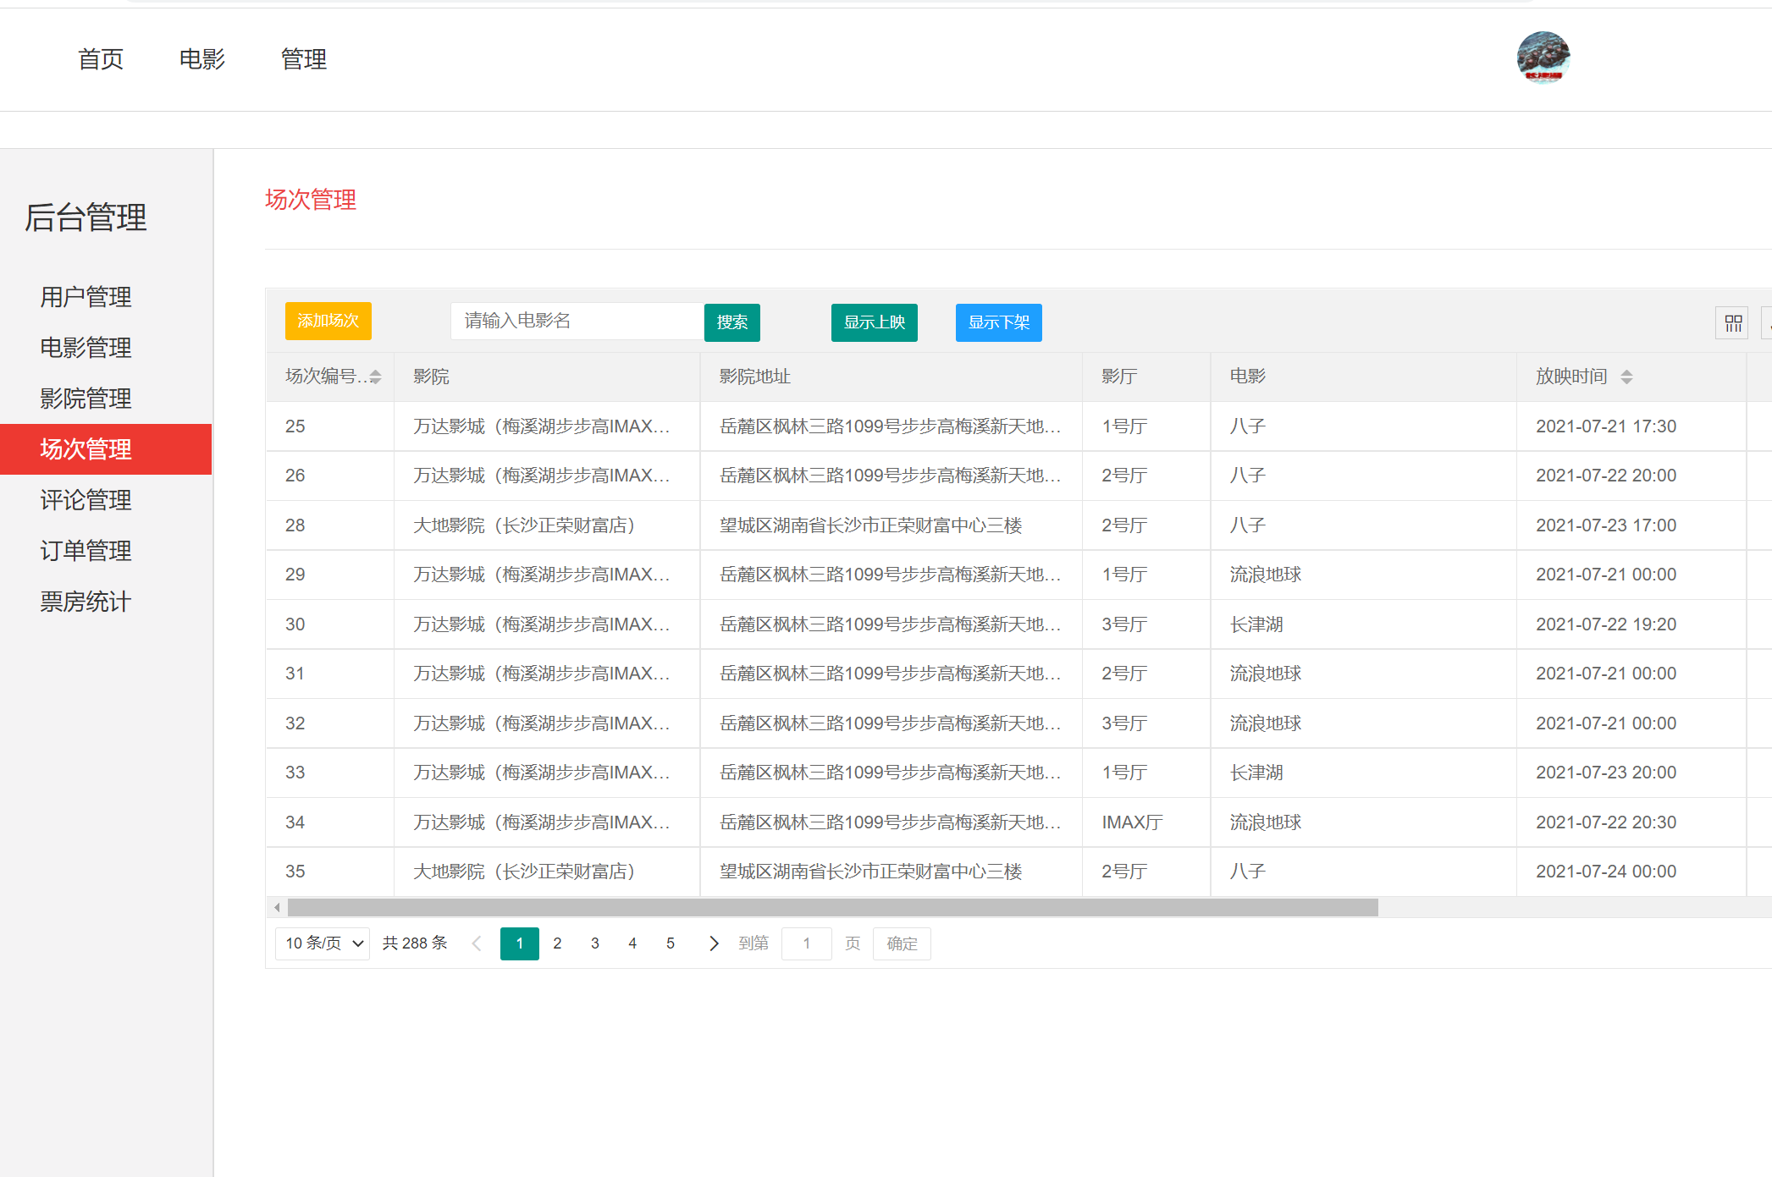Click the user avatar image

point(1543,58)
